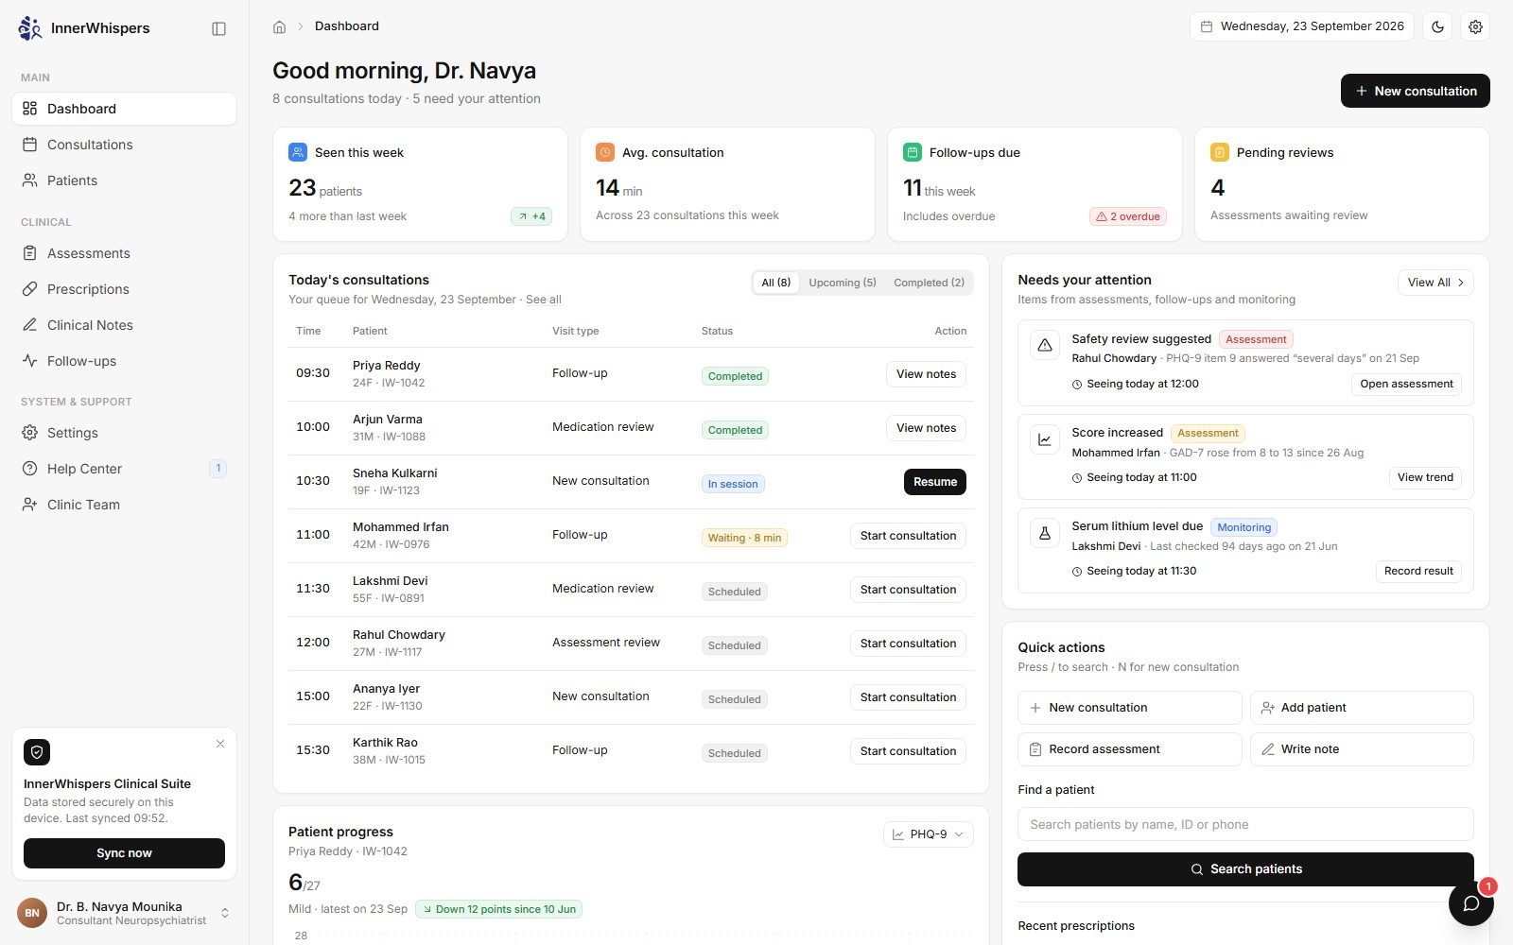Click the InnerWhispers logo icon
The height and width of the screenshot is (945, 1513).
coord(30,28)
